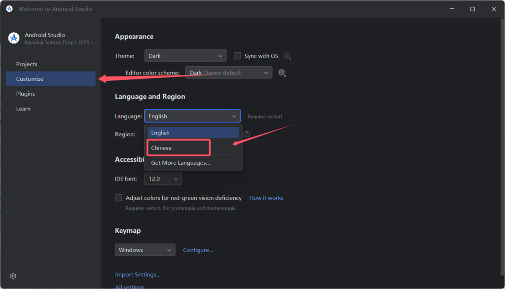This screenshot has height=289, width=505.
Task: Open the editor color scheme gear options
Action: 282,72
